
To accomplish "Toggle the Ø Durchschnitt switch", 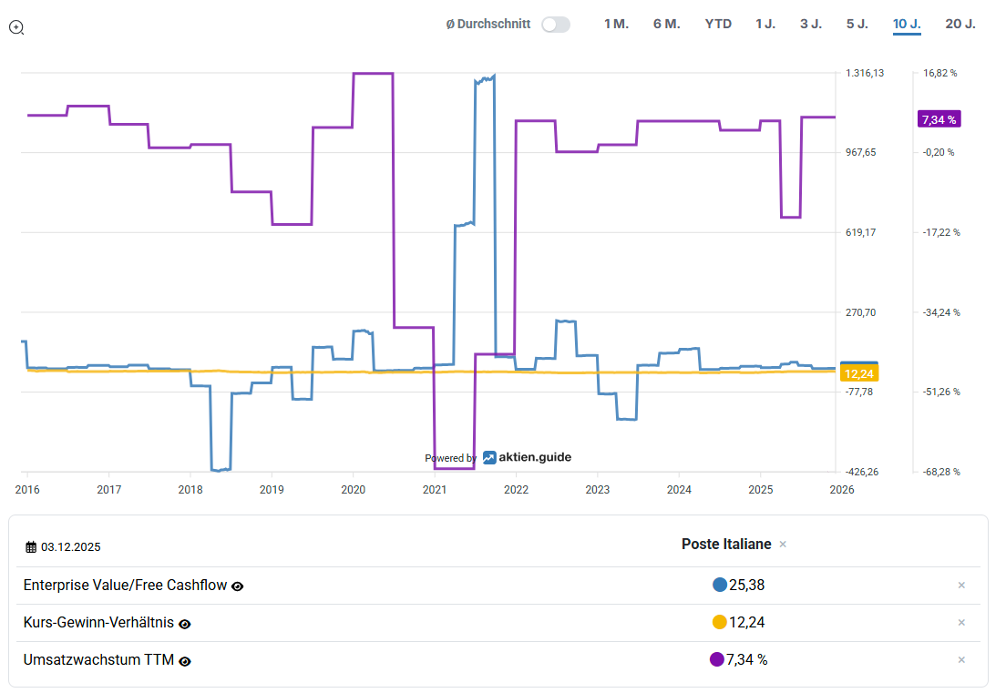I will click(x=555, y=25).
